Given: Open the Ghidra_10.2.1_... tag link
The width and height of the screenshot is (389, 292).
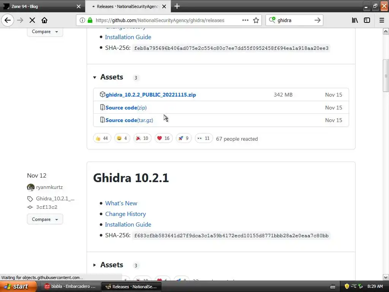Looking at the screenshot, I should (x=55, y=198).
